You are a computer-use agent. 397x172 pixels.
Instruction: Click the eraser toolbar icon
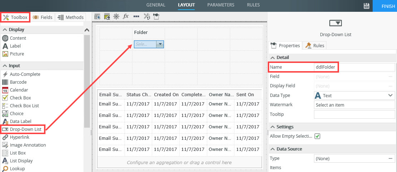[107, 17]
